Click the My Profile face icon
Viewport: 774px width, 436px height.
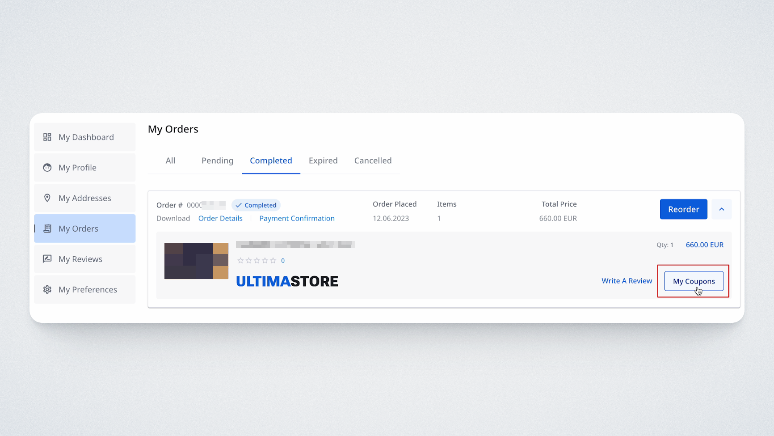47,168
